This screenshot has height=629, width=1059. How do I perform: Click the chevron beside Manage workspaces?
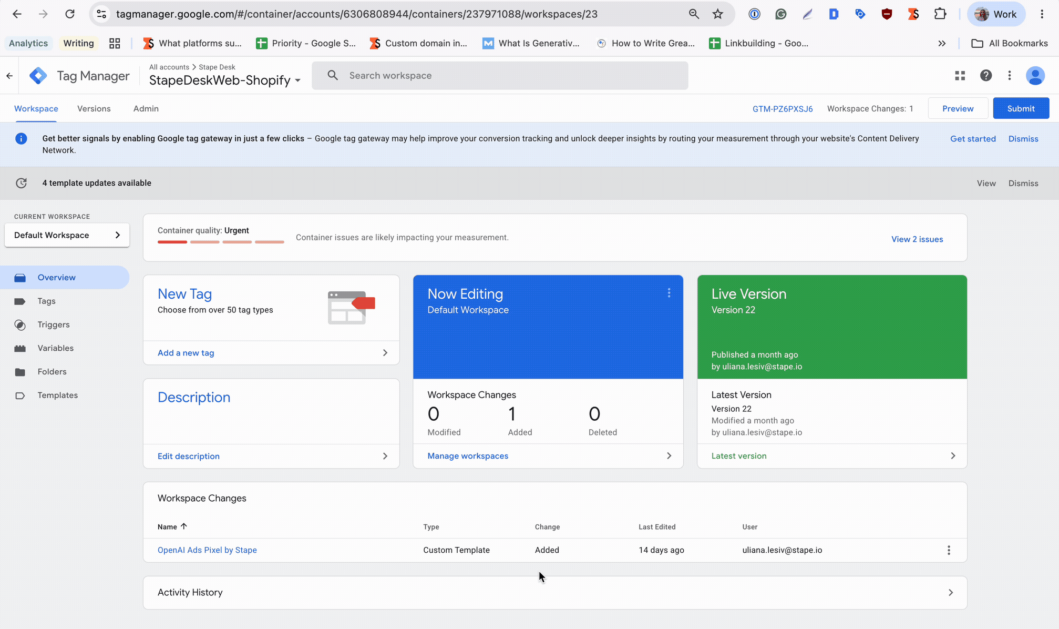[x=669, y=456]
